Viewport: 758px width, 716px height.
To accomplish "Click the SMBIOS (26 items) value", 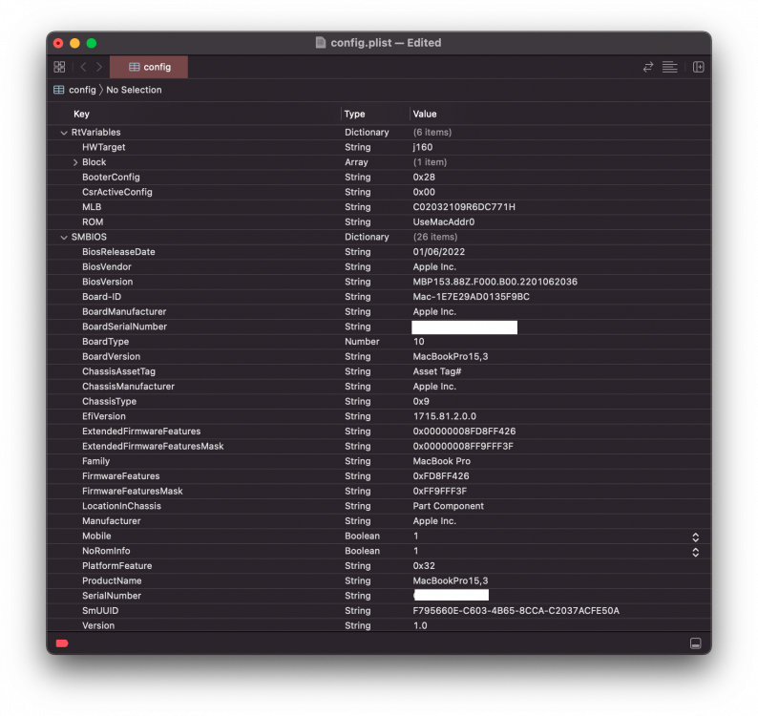I will 434,238.
